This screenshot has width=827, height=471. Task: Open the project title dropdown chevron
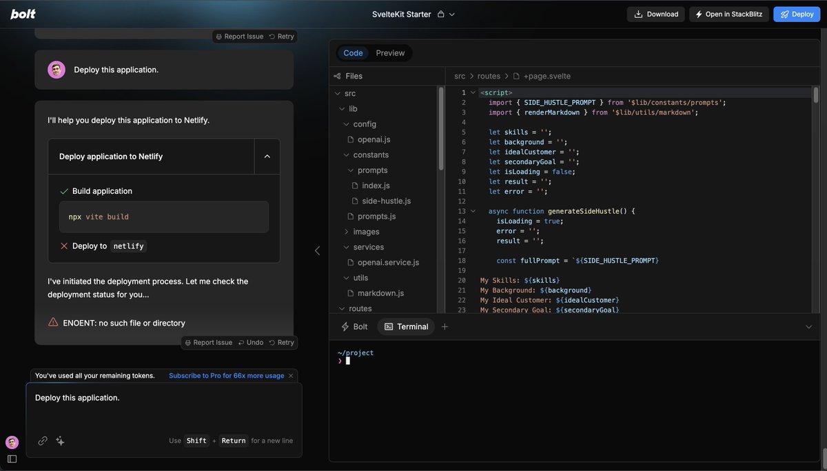point(452,14)
